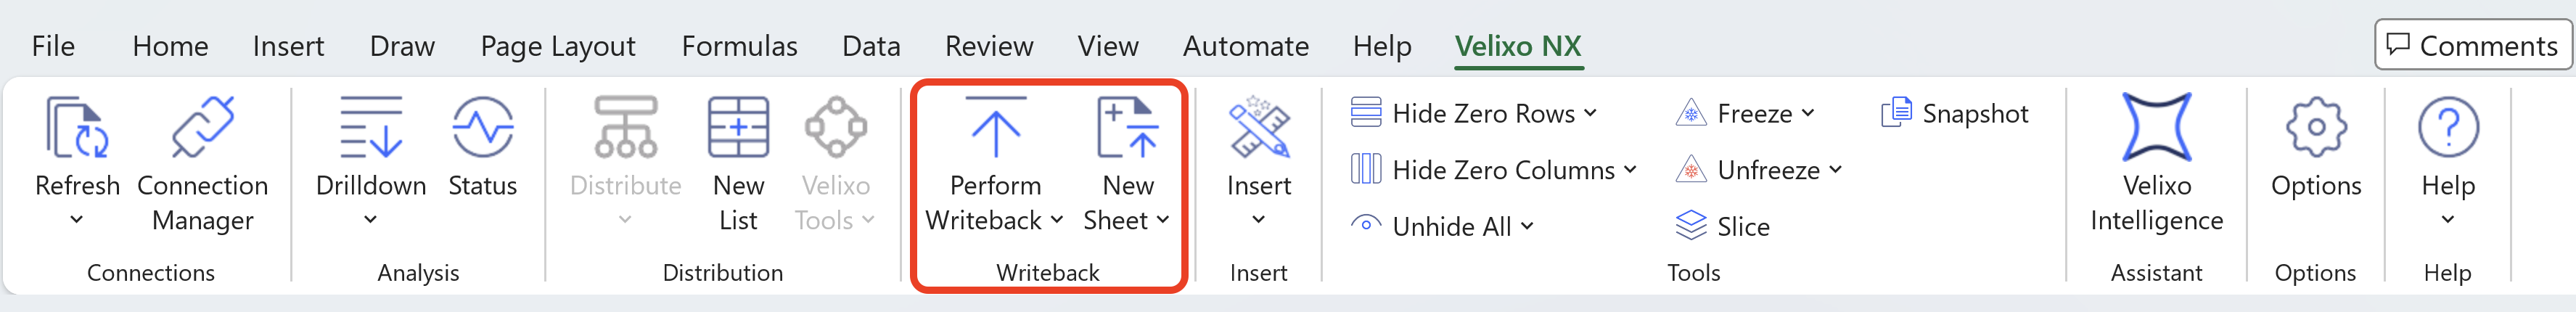Open the Connection Manager
This screenshot has width=2576, height=312.
click(202, 128)
